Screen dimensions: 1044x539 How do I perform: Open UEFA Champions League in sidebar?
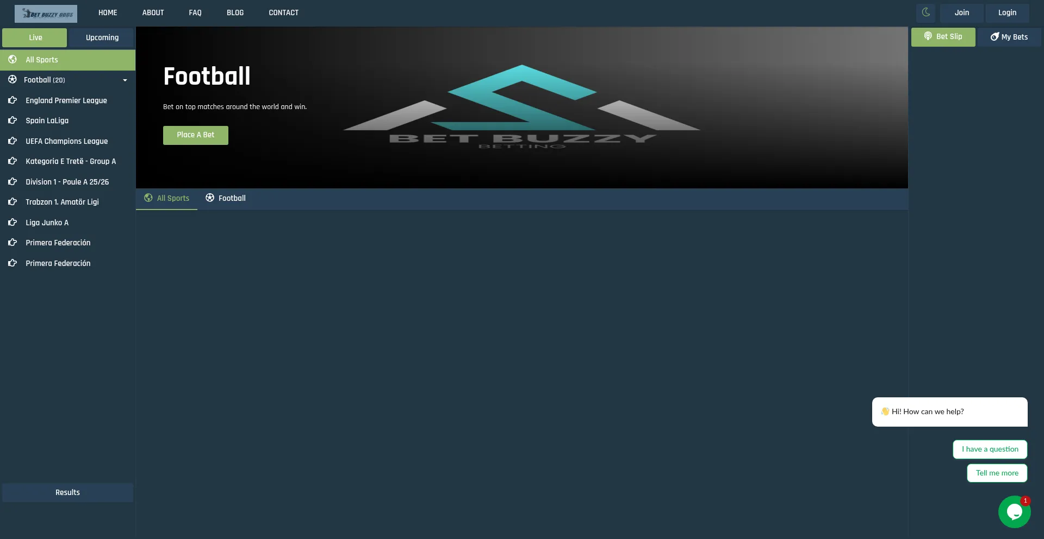click(x=66, y=141)
